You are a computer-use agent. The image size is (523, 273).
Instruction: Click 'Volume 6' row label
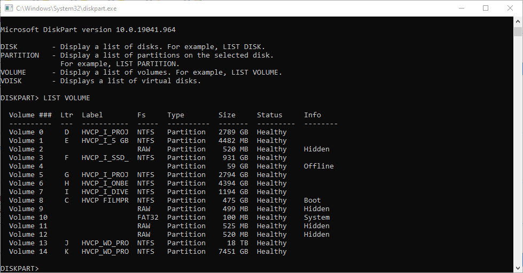[x=26, y=183]
